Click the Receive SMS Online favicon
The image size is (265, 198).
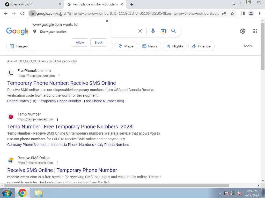pos(11,160)
